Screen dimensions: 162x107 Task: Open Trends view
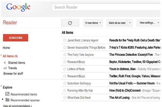tap(12, 68)
